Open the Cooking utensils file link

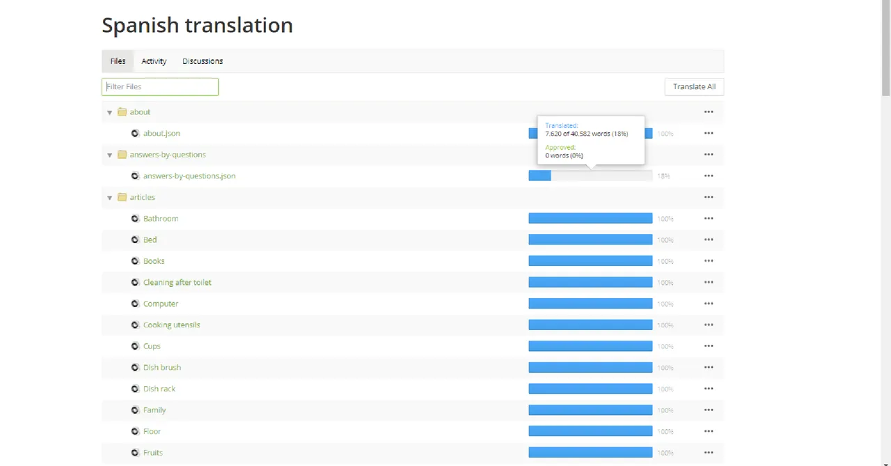point(171,325)
